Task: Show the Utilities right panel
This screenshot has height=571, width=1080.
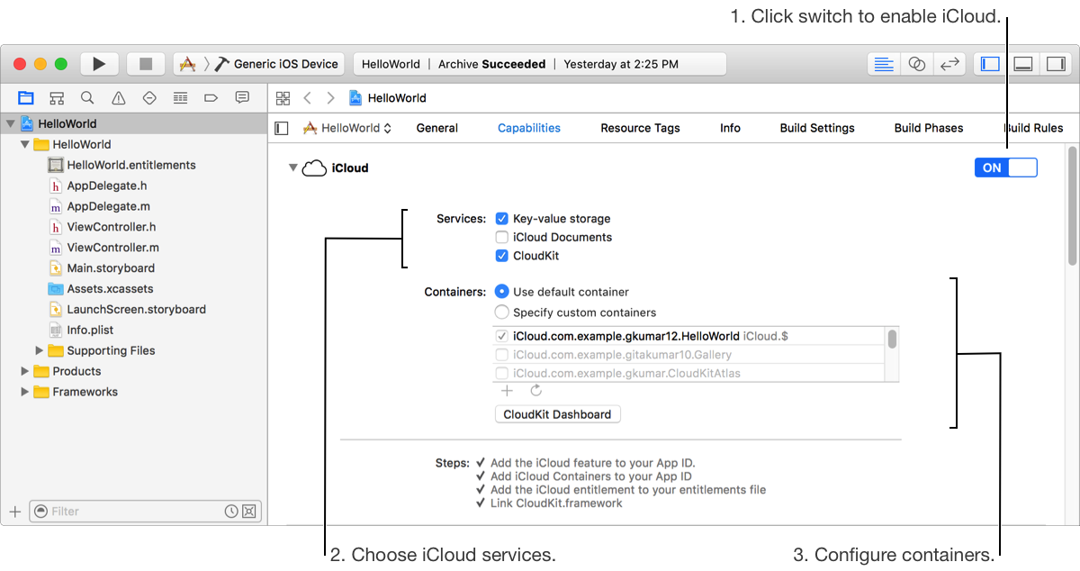Action: pos(1055,64)
